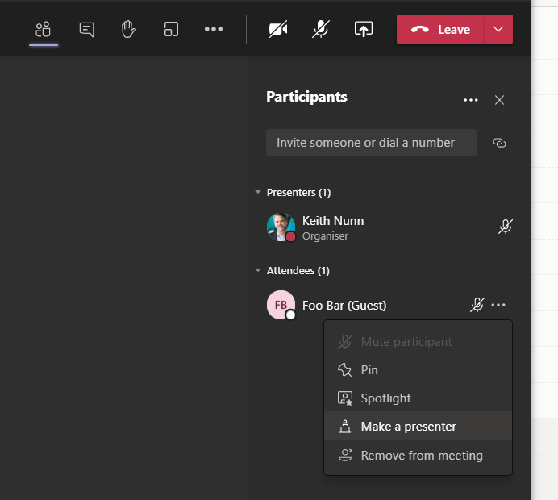
Task: Open the share content tray
Action: [364, 29]
